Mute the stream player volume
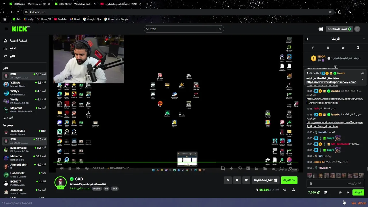 pos(87,168)
